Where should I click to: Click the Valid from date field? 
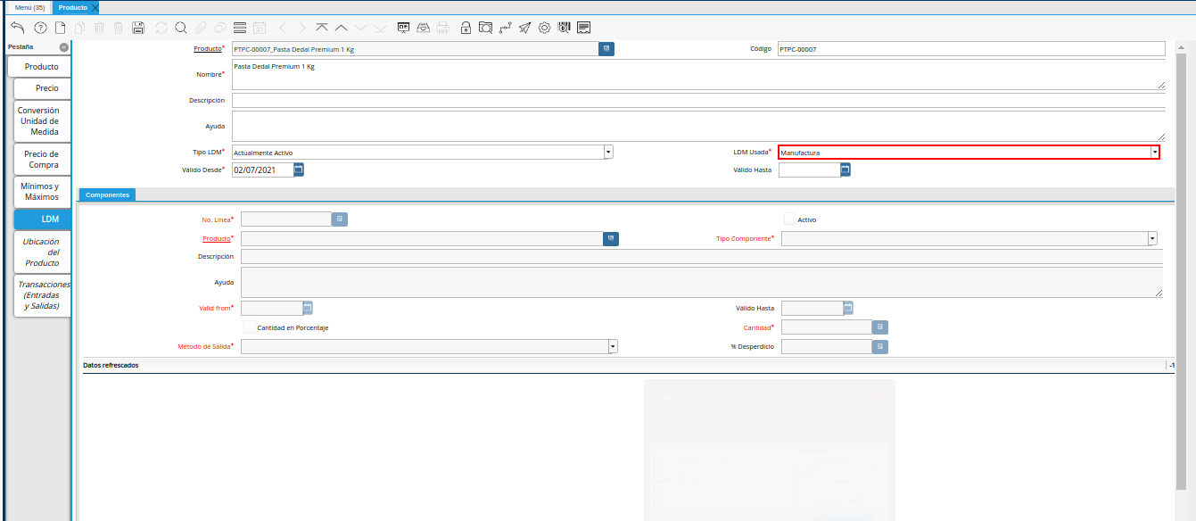point(271,308)
